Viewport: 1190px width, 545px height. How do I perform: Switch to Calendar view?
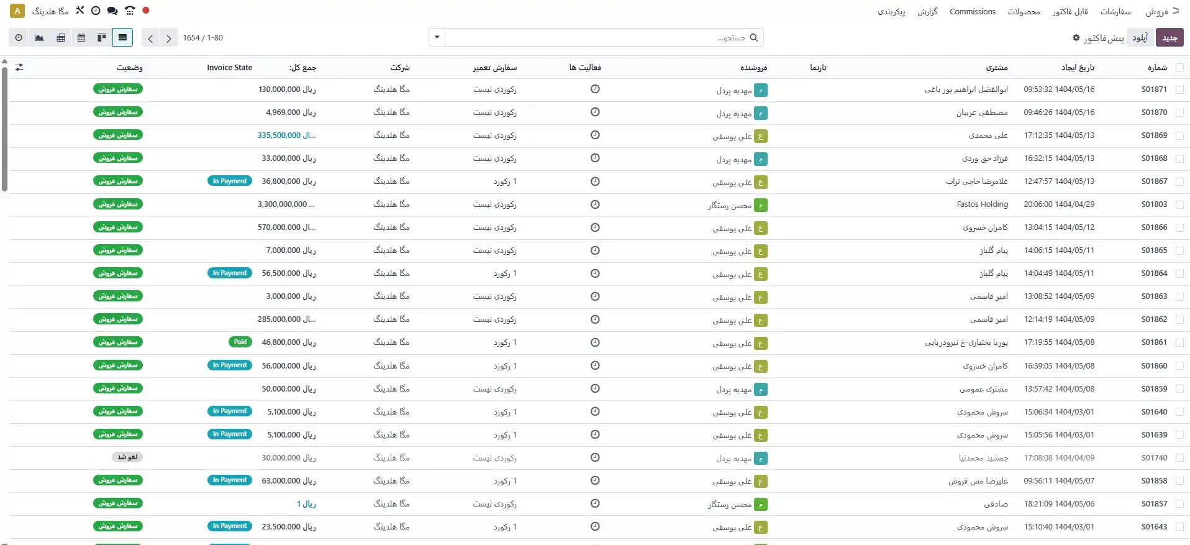coord(81,38)
